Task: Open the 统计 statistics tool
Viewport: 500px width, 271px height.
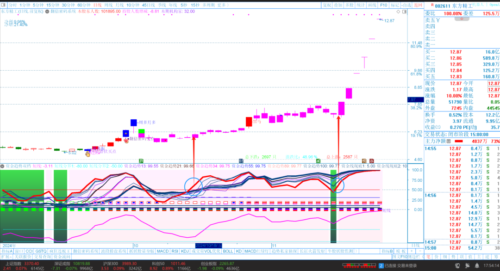Action: [x=361, y=5]
